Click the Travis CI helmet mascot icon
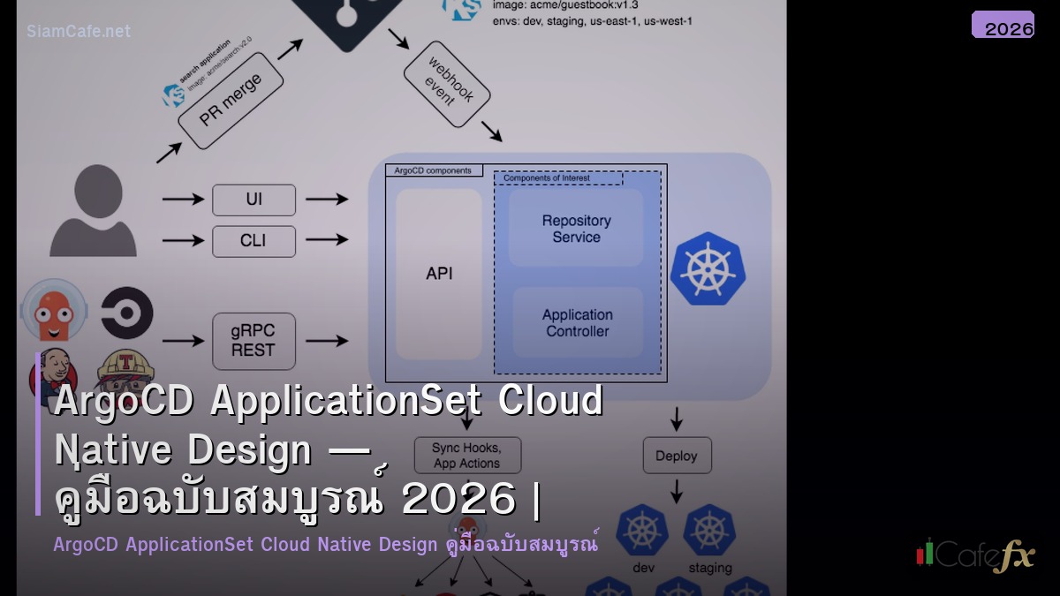Screen dimensions: 1060x596 click(126, 371)
